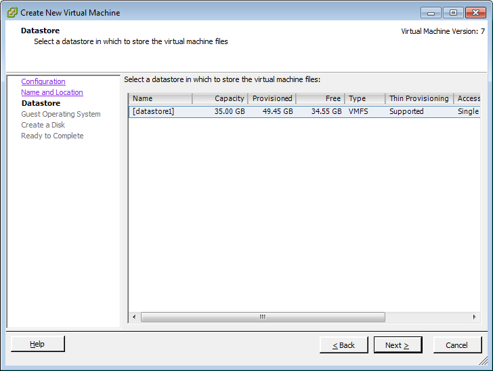Click the current Datastore step label

[x=41, y=103]
